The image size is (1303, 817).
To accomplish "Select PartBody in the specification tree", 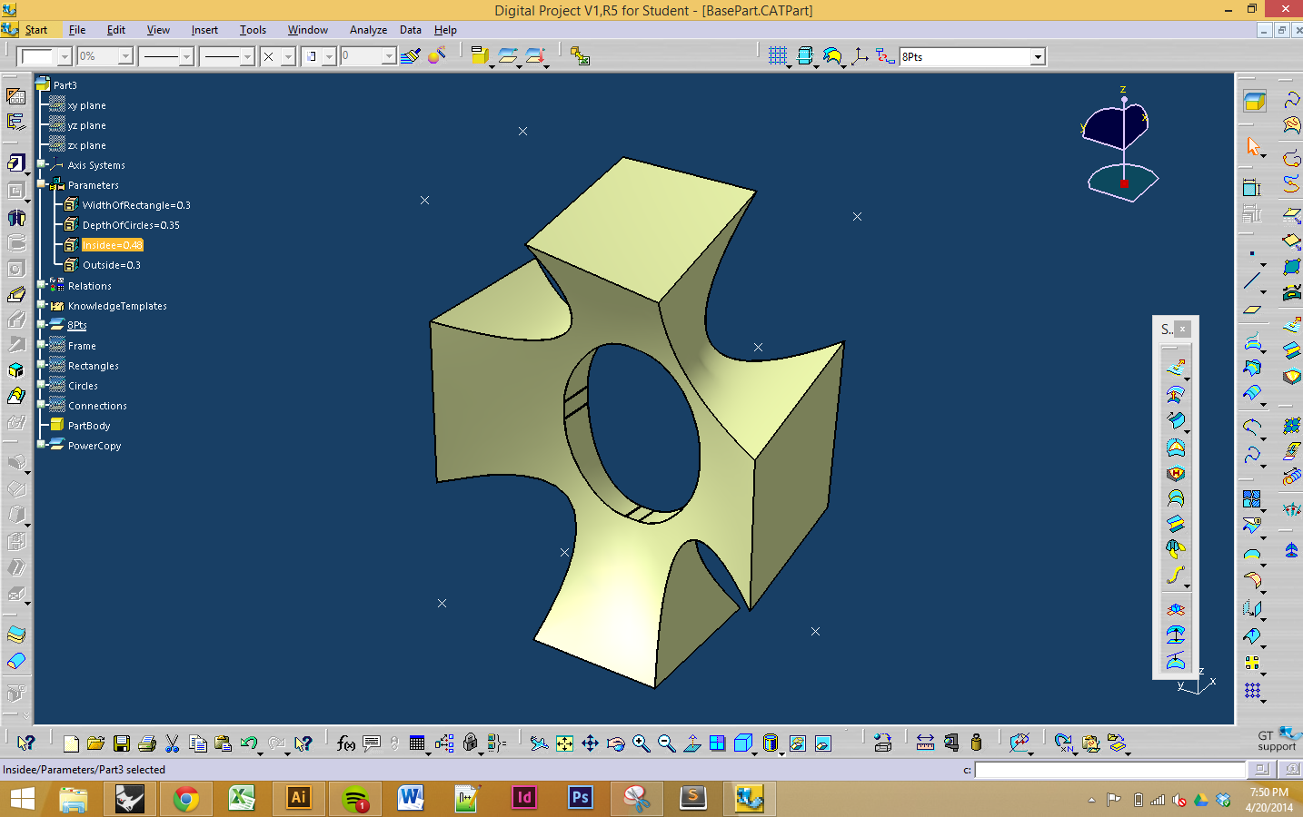I will (89, 426).
